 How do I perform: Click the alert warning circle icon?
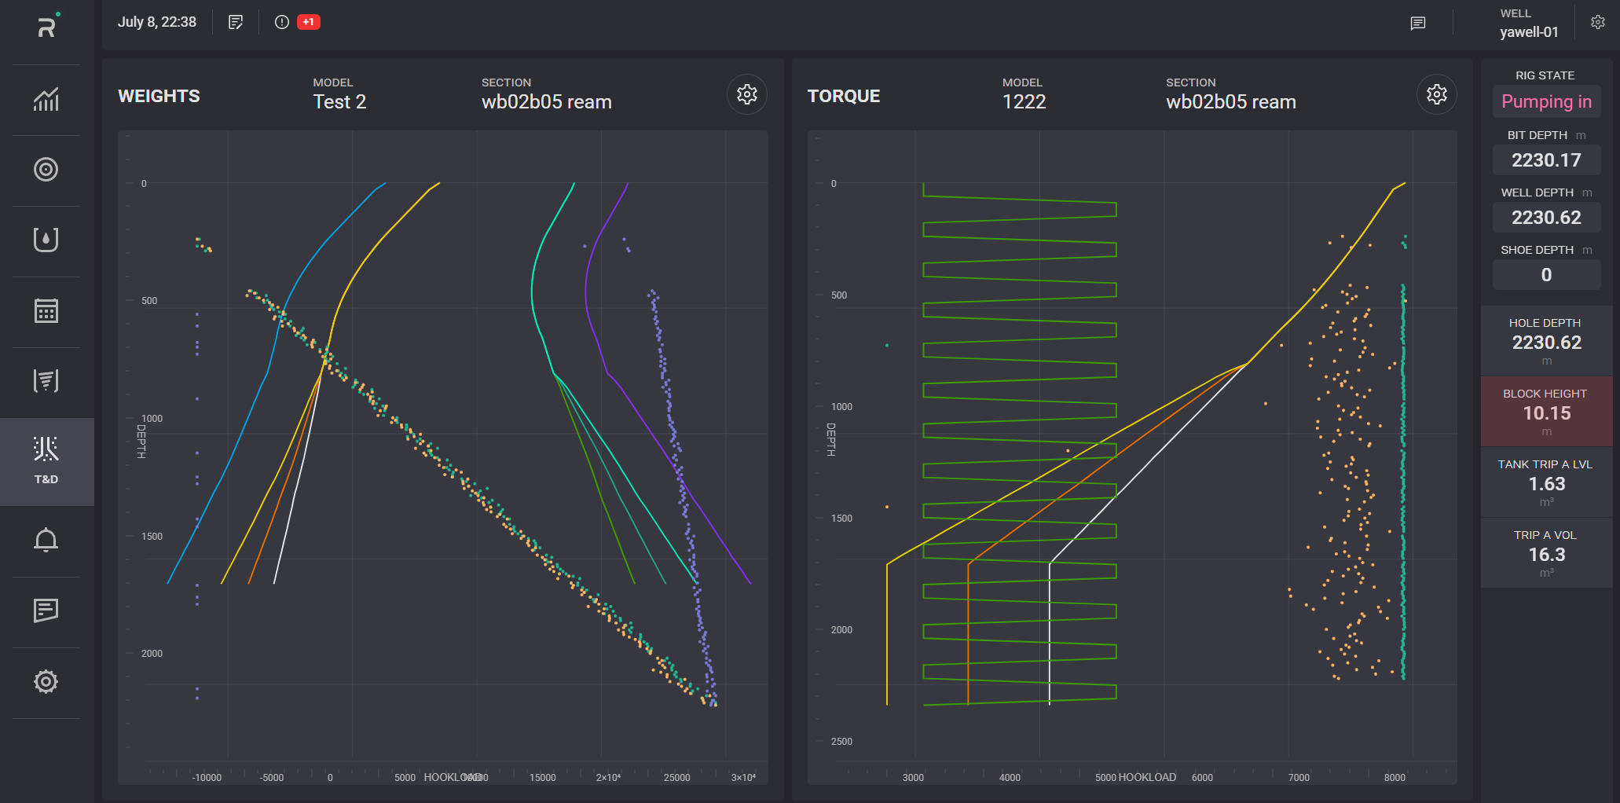(x=282, y=22)
